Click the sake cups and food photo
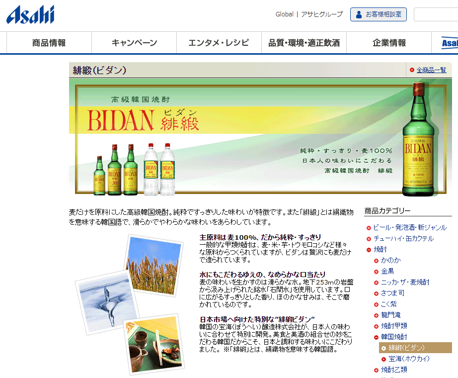Screen dimensions: 458x378 coord(154,344)
